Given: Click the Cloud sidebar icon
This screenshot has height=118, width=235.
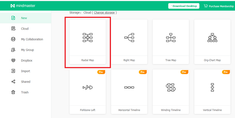Looking at the screenshot, I should 13,29.
